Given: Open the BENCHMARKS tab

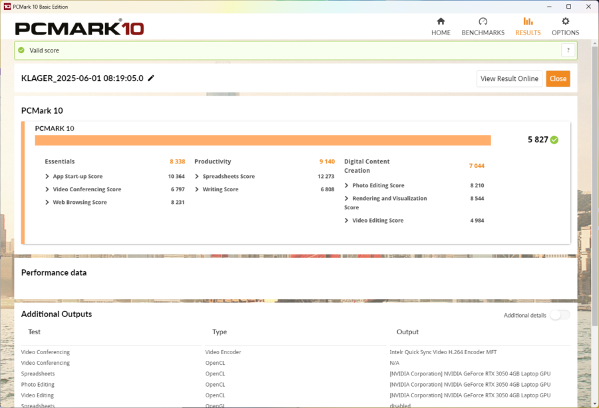Looking at the screenshot, I should point(483,27).
